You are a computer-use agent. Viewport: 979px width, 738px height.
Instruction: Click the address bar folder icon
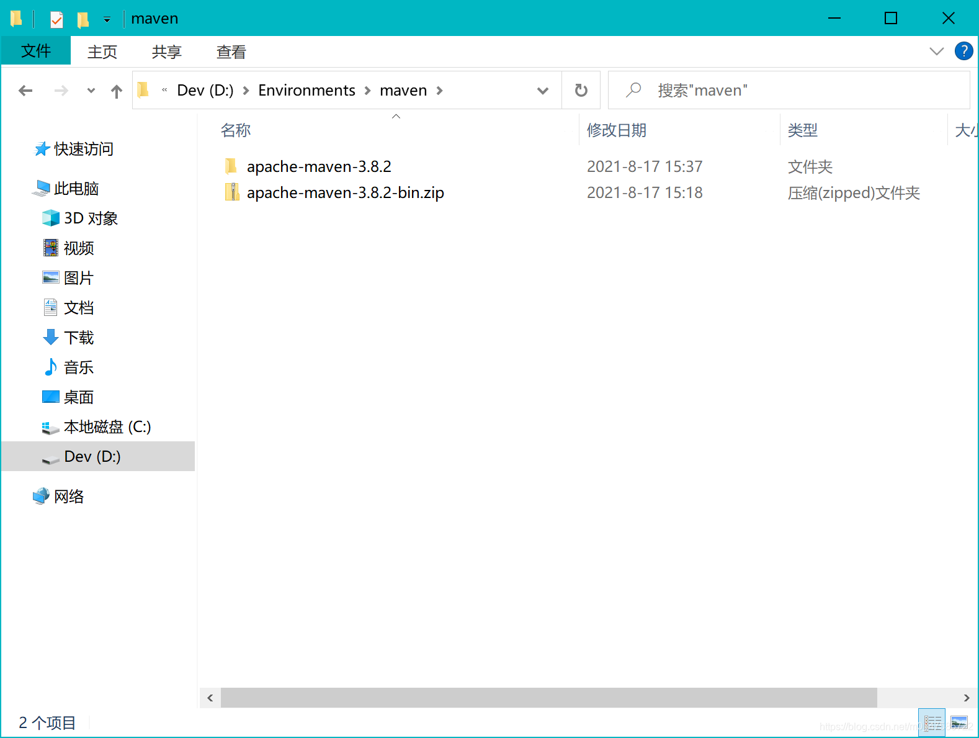[x=143, y=90]
